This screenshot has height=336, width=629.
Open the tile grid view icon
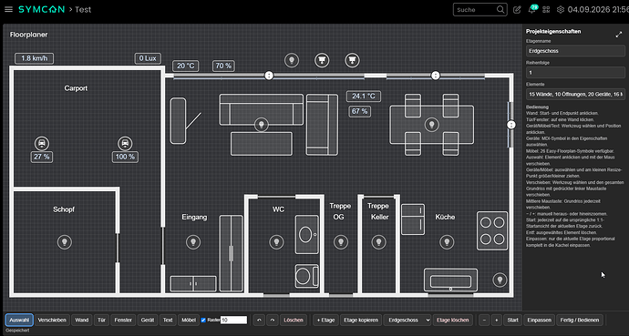[x=546, y=10]
